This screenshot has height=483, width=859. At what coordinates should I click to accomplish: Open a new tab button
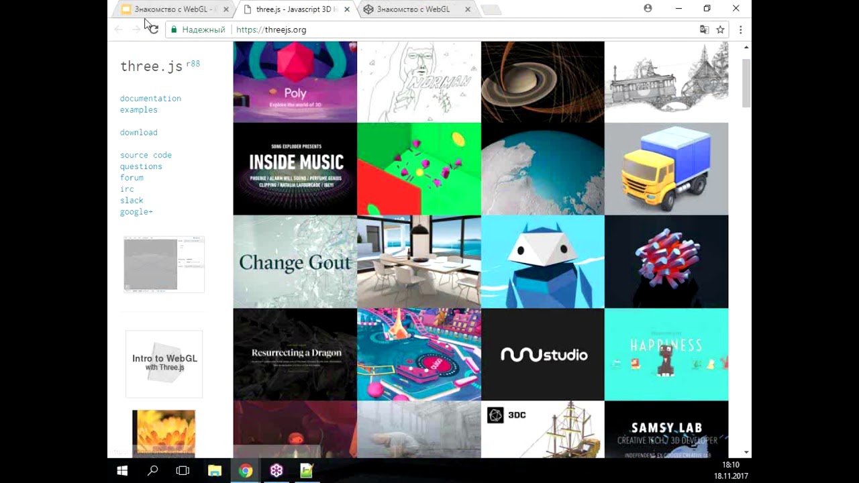(491, 9)
